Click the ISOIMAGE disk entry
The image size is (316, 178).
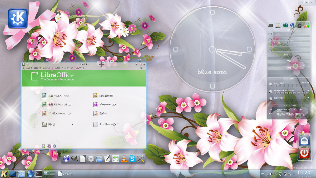pyautogui.click(x=289, y=99)
